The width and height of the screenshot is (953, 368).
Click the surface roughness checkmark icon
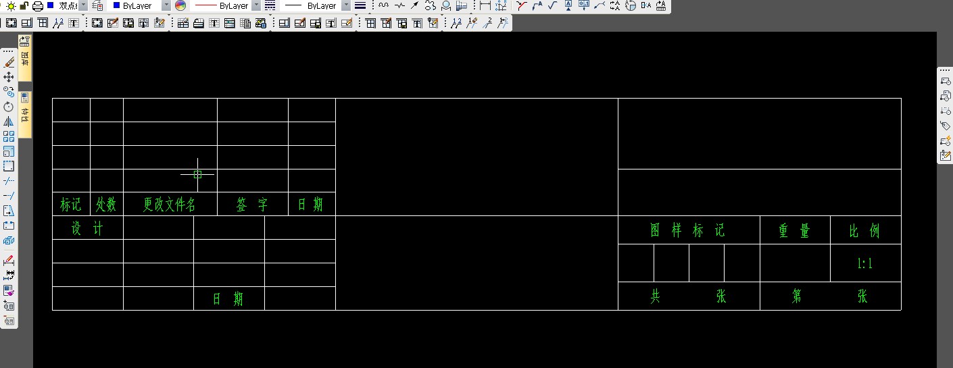(x=552, y=5)
